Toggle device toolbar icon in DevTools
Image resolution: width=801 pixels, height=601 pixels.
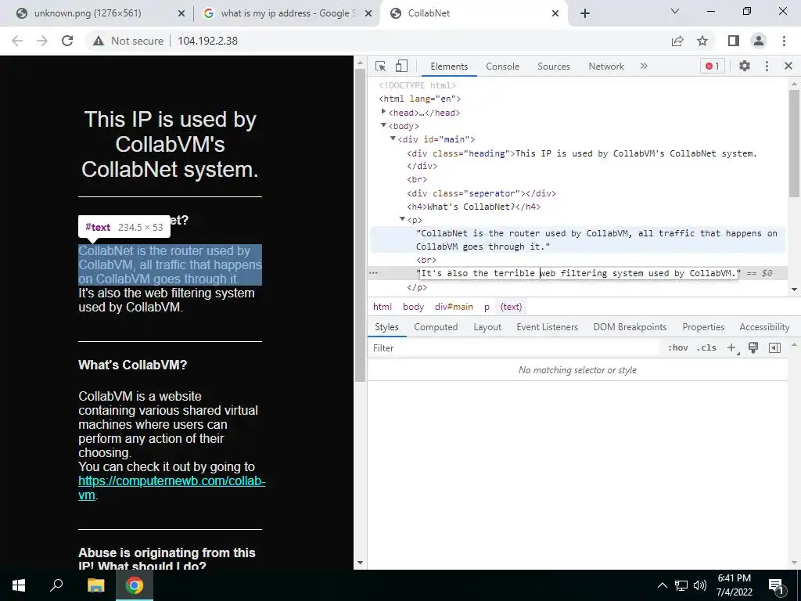(x=401, y=67)
